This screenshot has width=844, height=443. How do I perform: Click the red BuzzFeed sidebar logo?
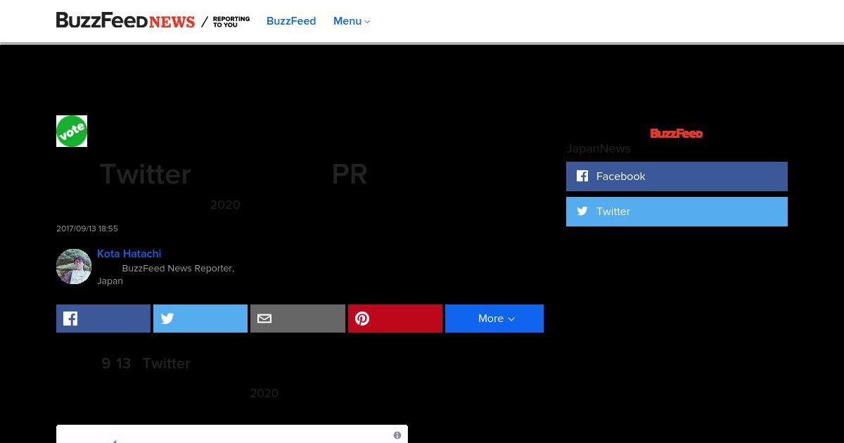click(677, 134)
